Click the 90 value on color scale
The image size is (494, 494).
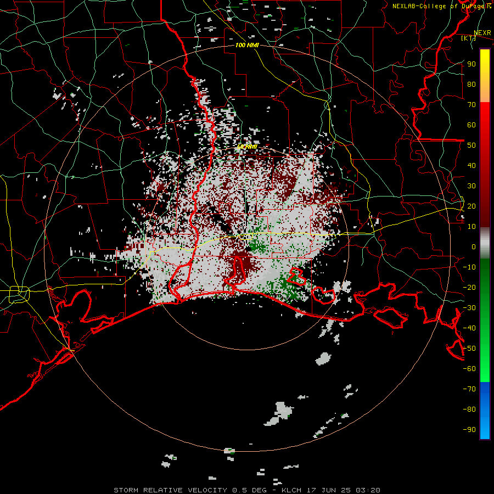471,64
